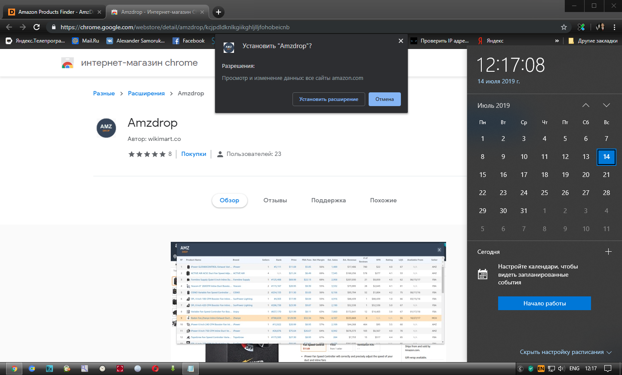The width and height of the screenshot is (622, 375).
Task: Click the address bar URL
Action: pyautogui.click(x=175, y=27)
